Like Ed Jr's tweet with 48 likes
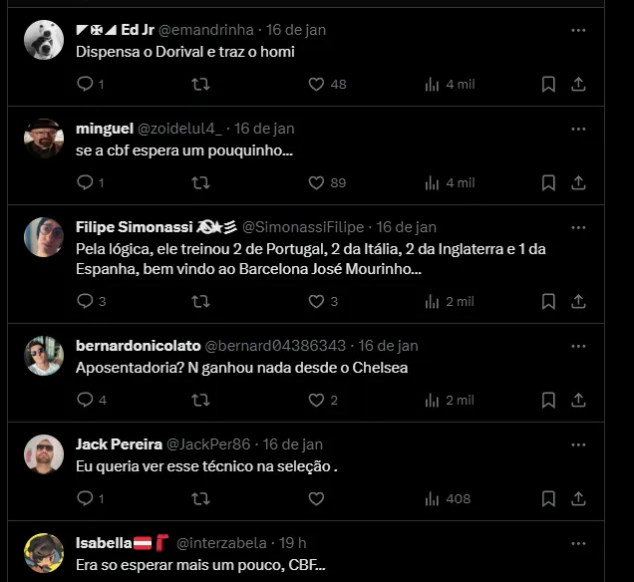This screenshot has width=634, height=582. 316,85
